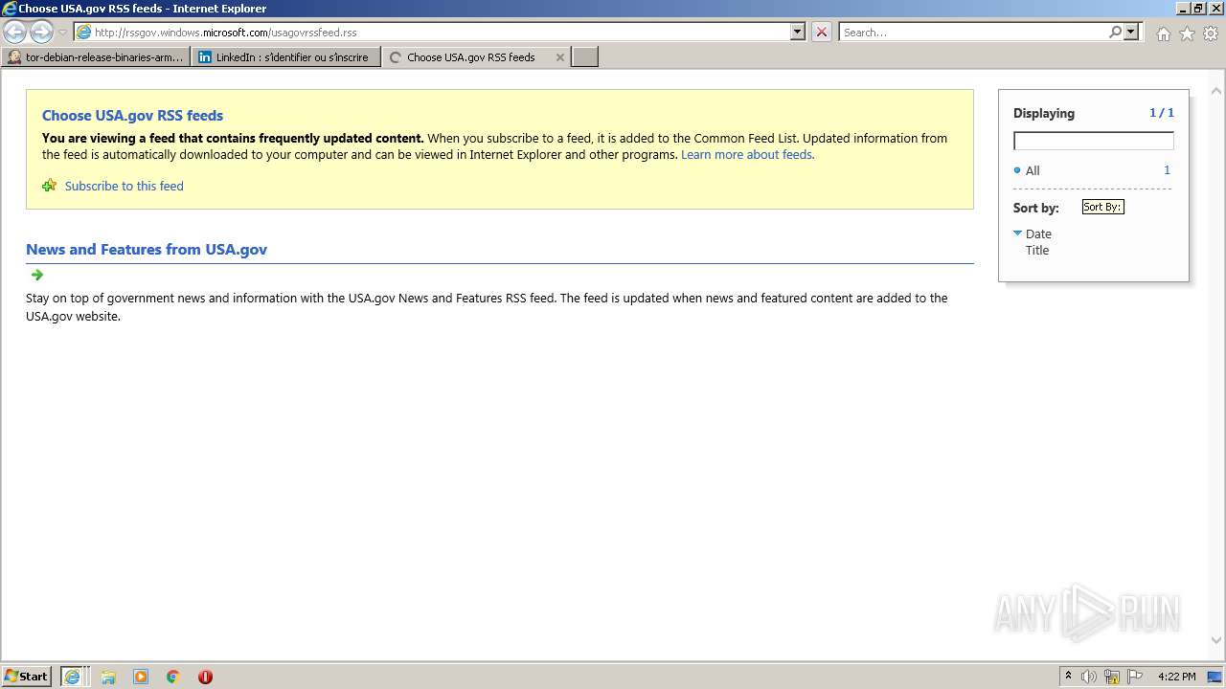This screenshot has height=689, width=1226.
Task: Switch to the LinkedIn s'identifier tab
Action: [286, 57]
